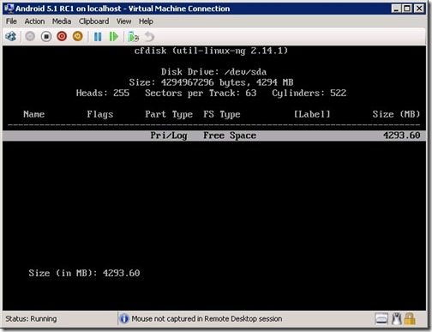
Task: Click the Cylinders: 522 text
Action: 309,94
